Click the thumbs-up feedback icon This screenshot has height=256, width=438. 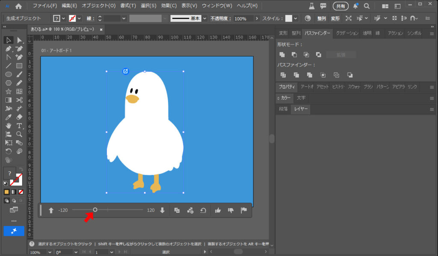[218, 210]
